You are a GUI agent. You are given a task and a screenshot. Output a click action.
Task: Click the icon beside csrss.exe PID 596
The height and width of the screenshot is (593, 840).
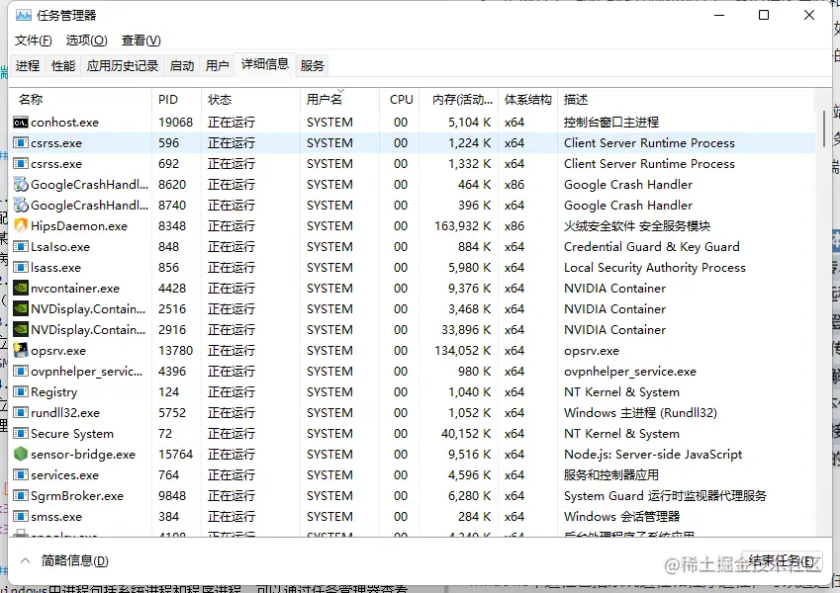tap(21, 143)
